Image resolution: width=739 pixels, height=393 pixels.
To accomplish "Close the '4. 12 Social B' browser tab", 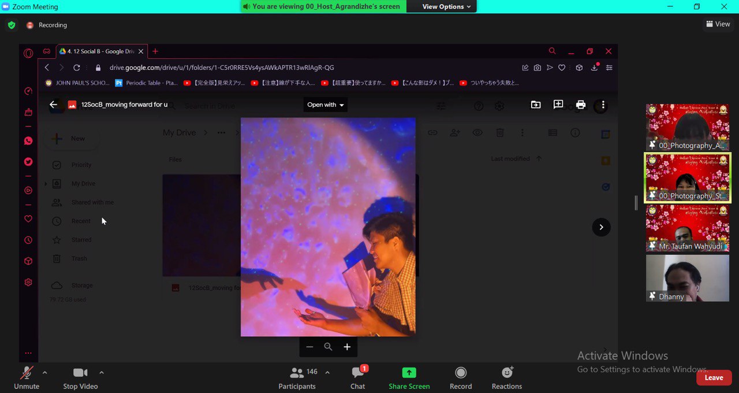I will click(x=141, y=51).
